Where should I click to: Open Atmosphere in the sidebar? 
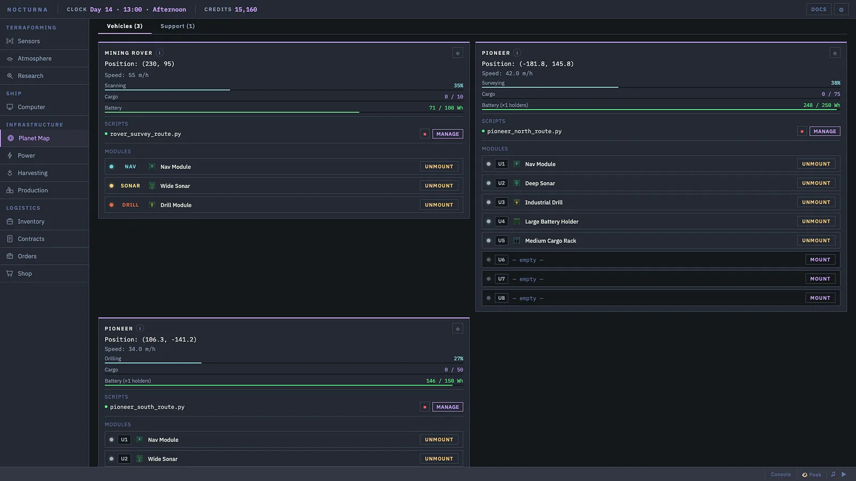coord(44,59)
